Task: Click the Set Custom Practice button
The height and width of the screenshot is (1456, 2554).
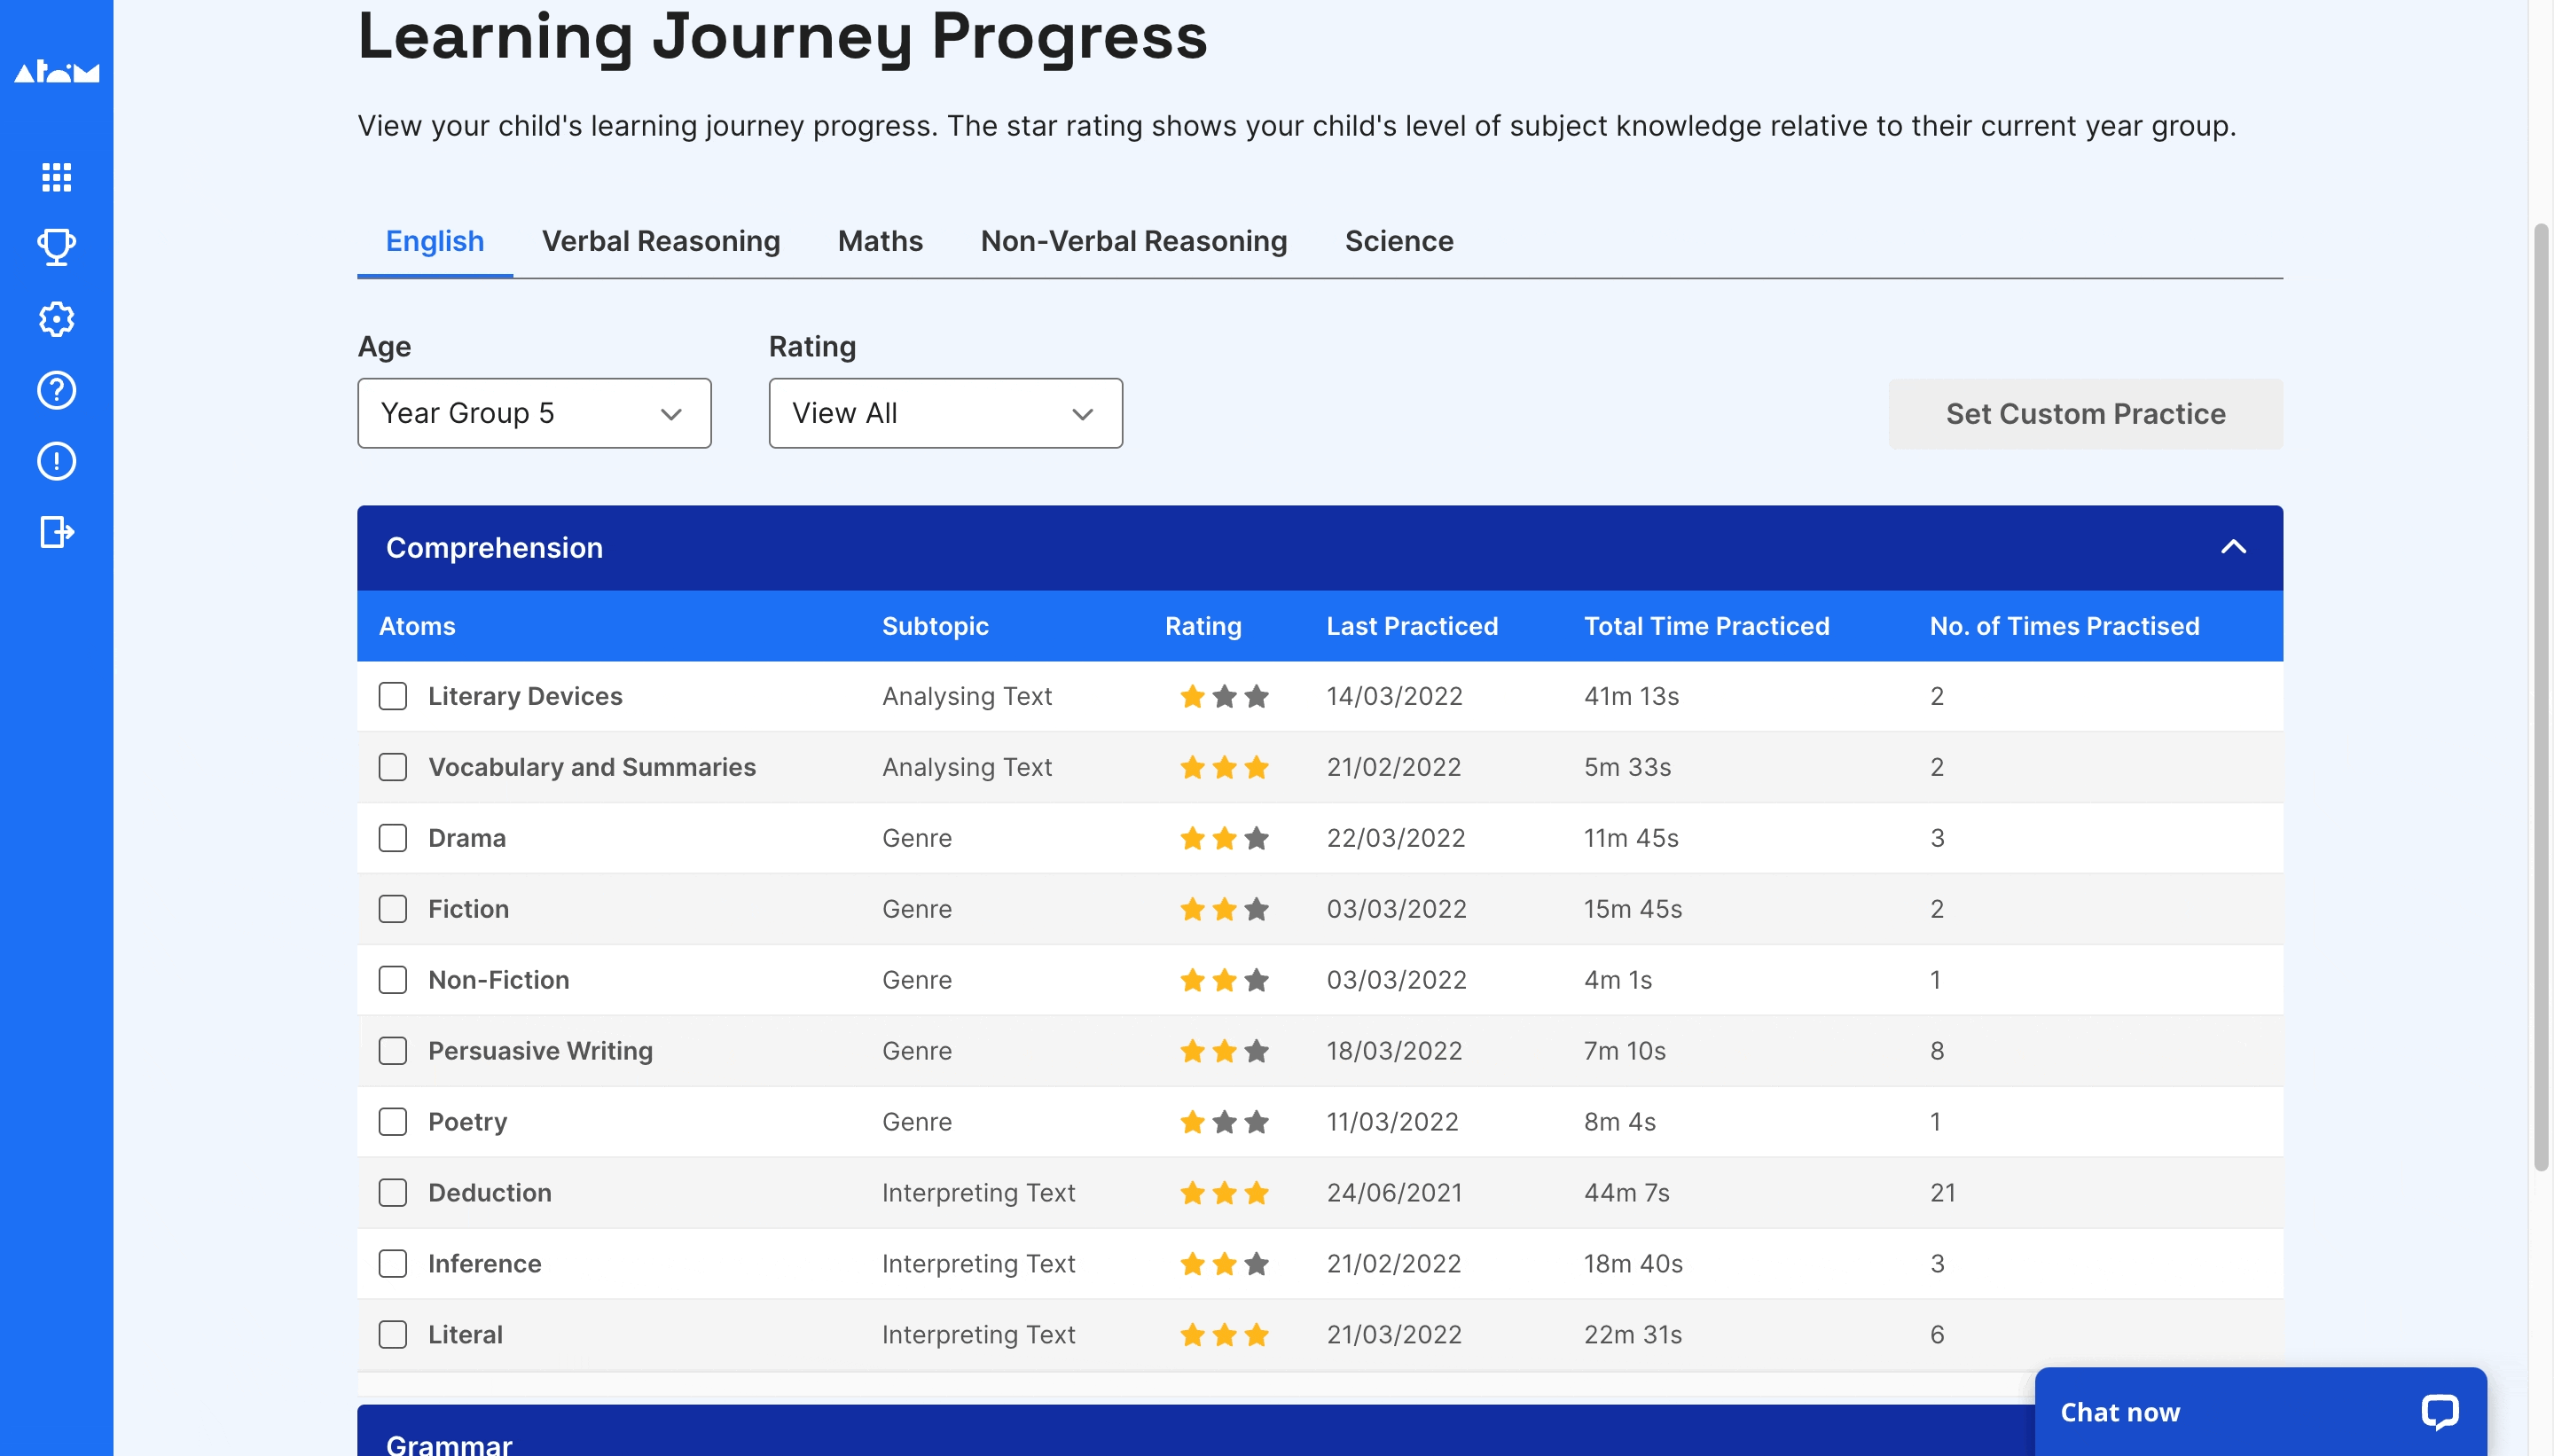Action: [2086, 412]
